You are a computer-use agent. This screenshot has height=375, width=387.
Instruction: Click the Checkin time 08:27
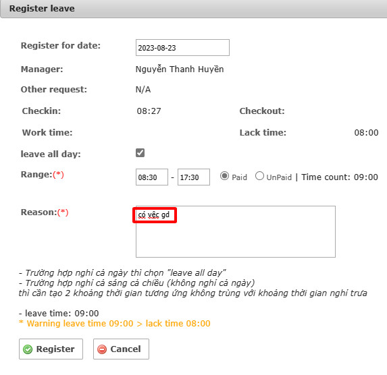point(149,111)
